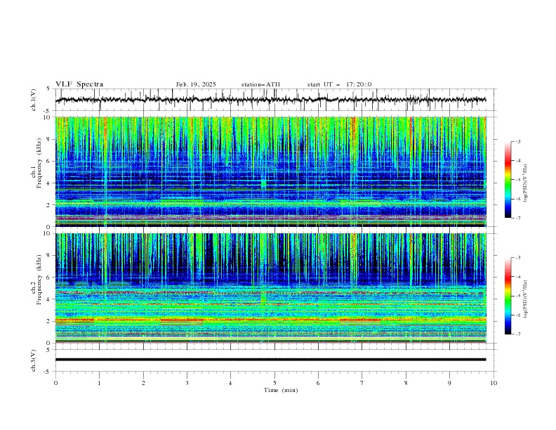Click the log(PSD) label beside ch.2 color bar
Image resolution: width=556 pixels, height=430 pixels.
pos(525,299)
